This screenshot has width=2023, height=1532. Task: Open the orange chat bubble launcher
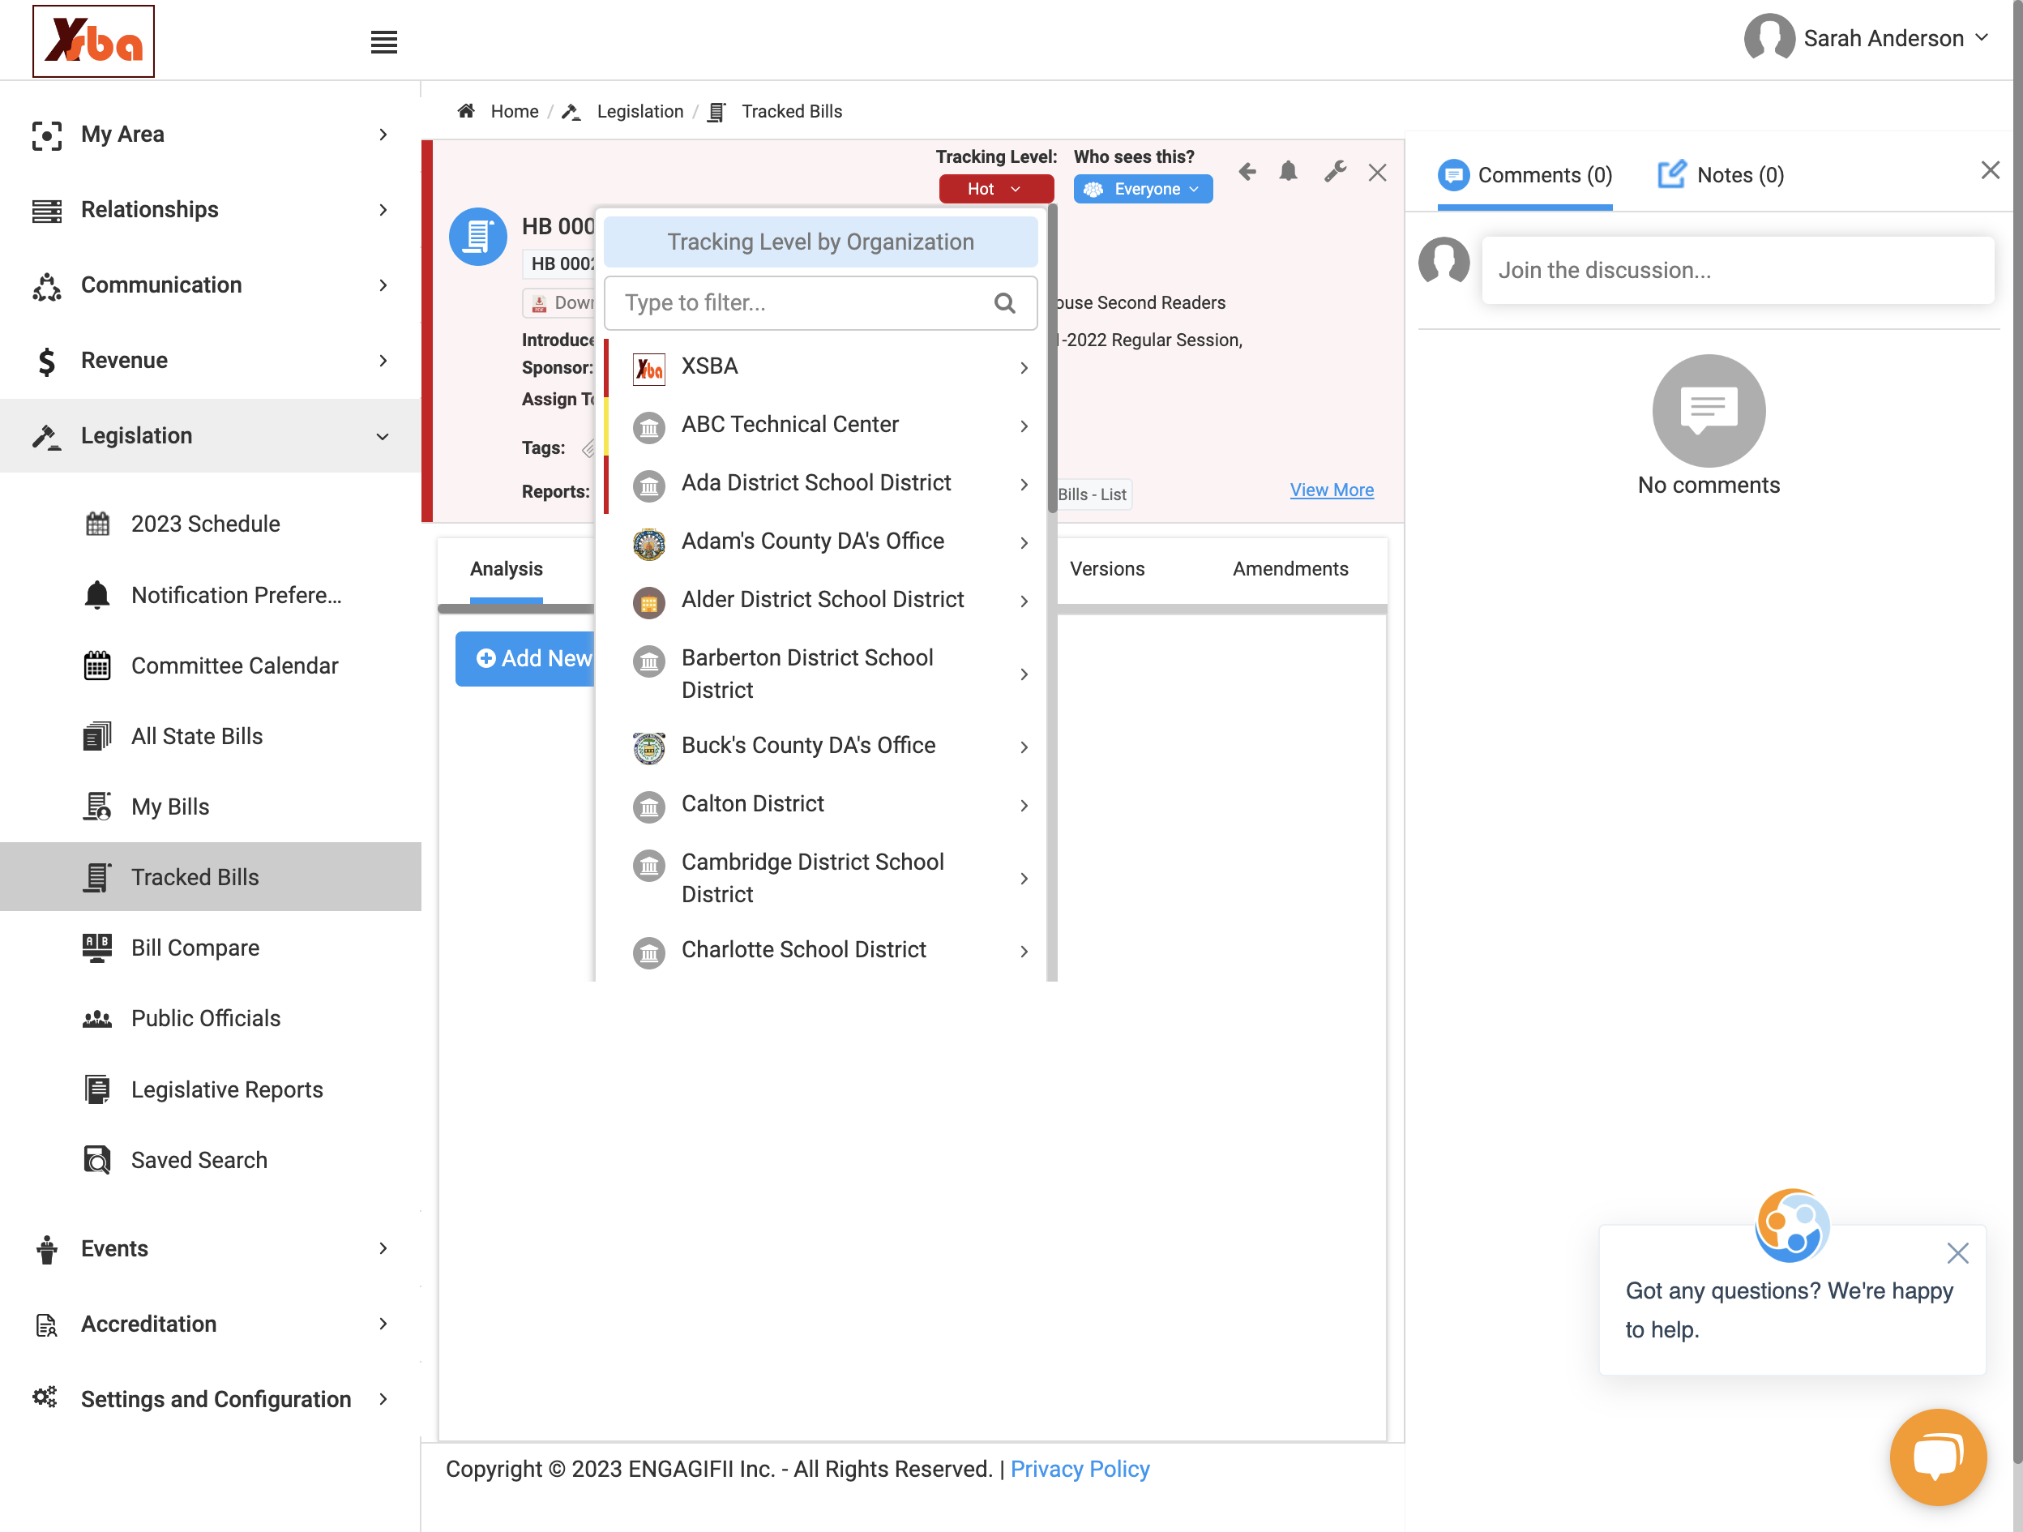click(1938, 1456)
